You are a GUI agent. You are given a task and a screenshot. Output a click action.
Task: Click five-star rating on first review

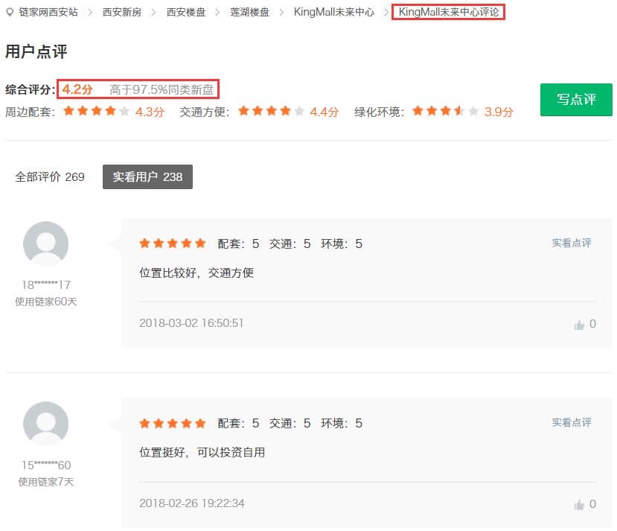point(172,244)
